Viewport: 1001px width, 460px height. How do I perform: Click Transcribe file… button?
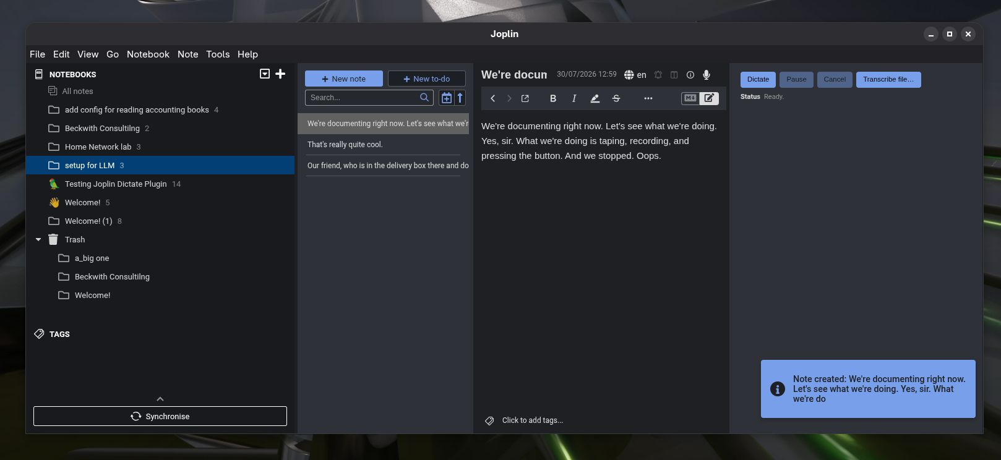coord(888,79)
